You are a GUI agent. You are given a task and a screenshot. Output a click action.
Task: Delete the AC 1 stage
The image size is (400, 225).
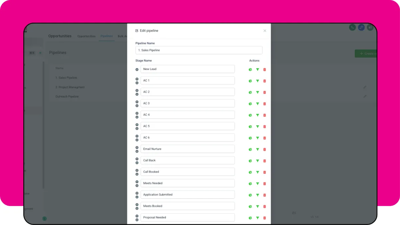(x=265, y=81)
